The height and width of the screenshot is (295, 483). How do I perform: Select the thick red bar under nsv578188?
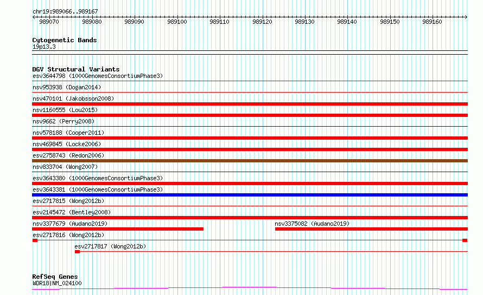pos(250,138)
